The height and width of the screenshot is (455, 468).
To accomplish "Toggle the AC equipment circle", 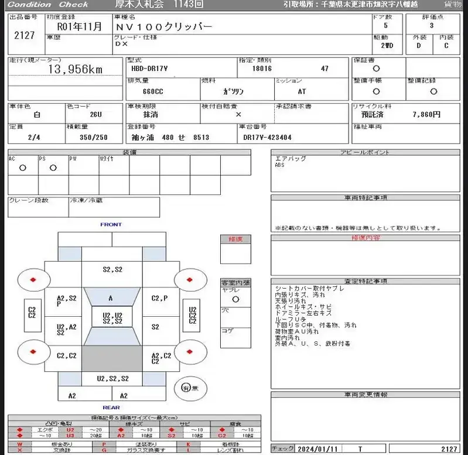I will pos(23,167).
